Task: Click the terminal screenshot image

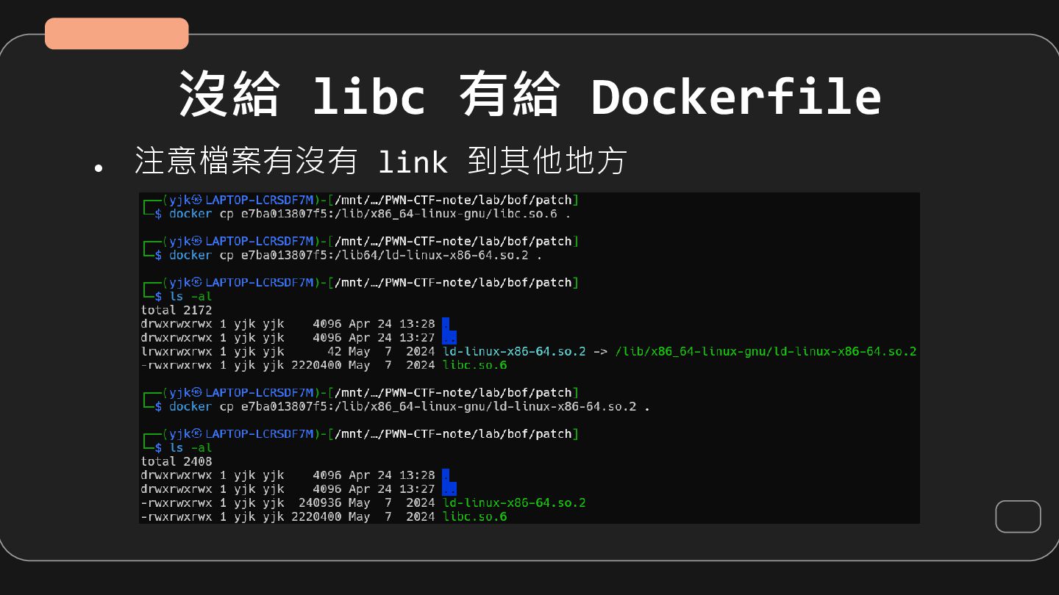Action: click(x=529, y=358)
